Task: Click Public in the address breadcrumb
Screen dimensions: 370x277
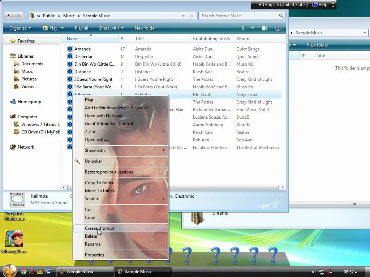Action: [x=49, y=16]
